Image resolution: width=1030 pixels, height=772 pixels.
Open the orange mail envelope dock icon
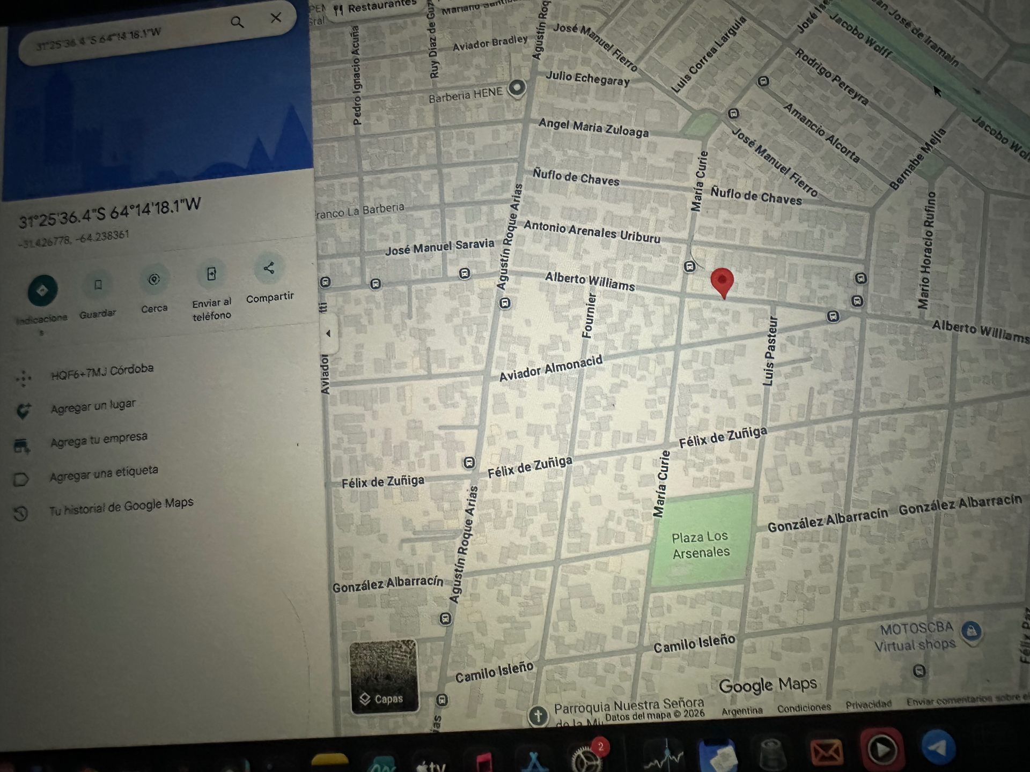point(827,751)
